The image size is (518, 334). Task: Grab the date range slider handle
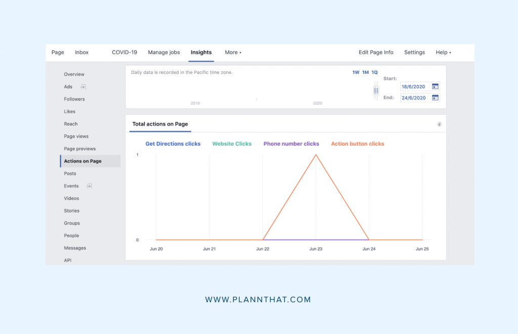tap(376, 90)
